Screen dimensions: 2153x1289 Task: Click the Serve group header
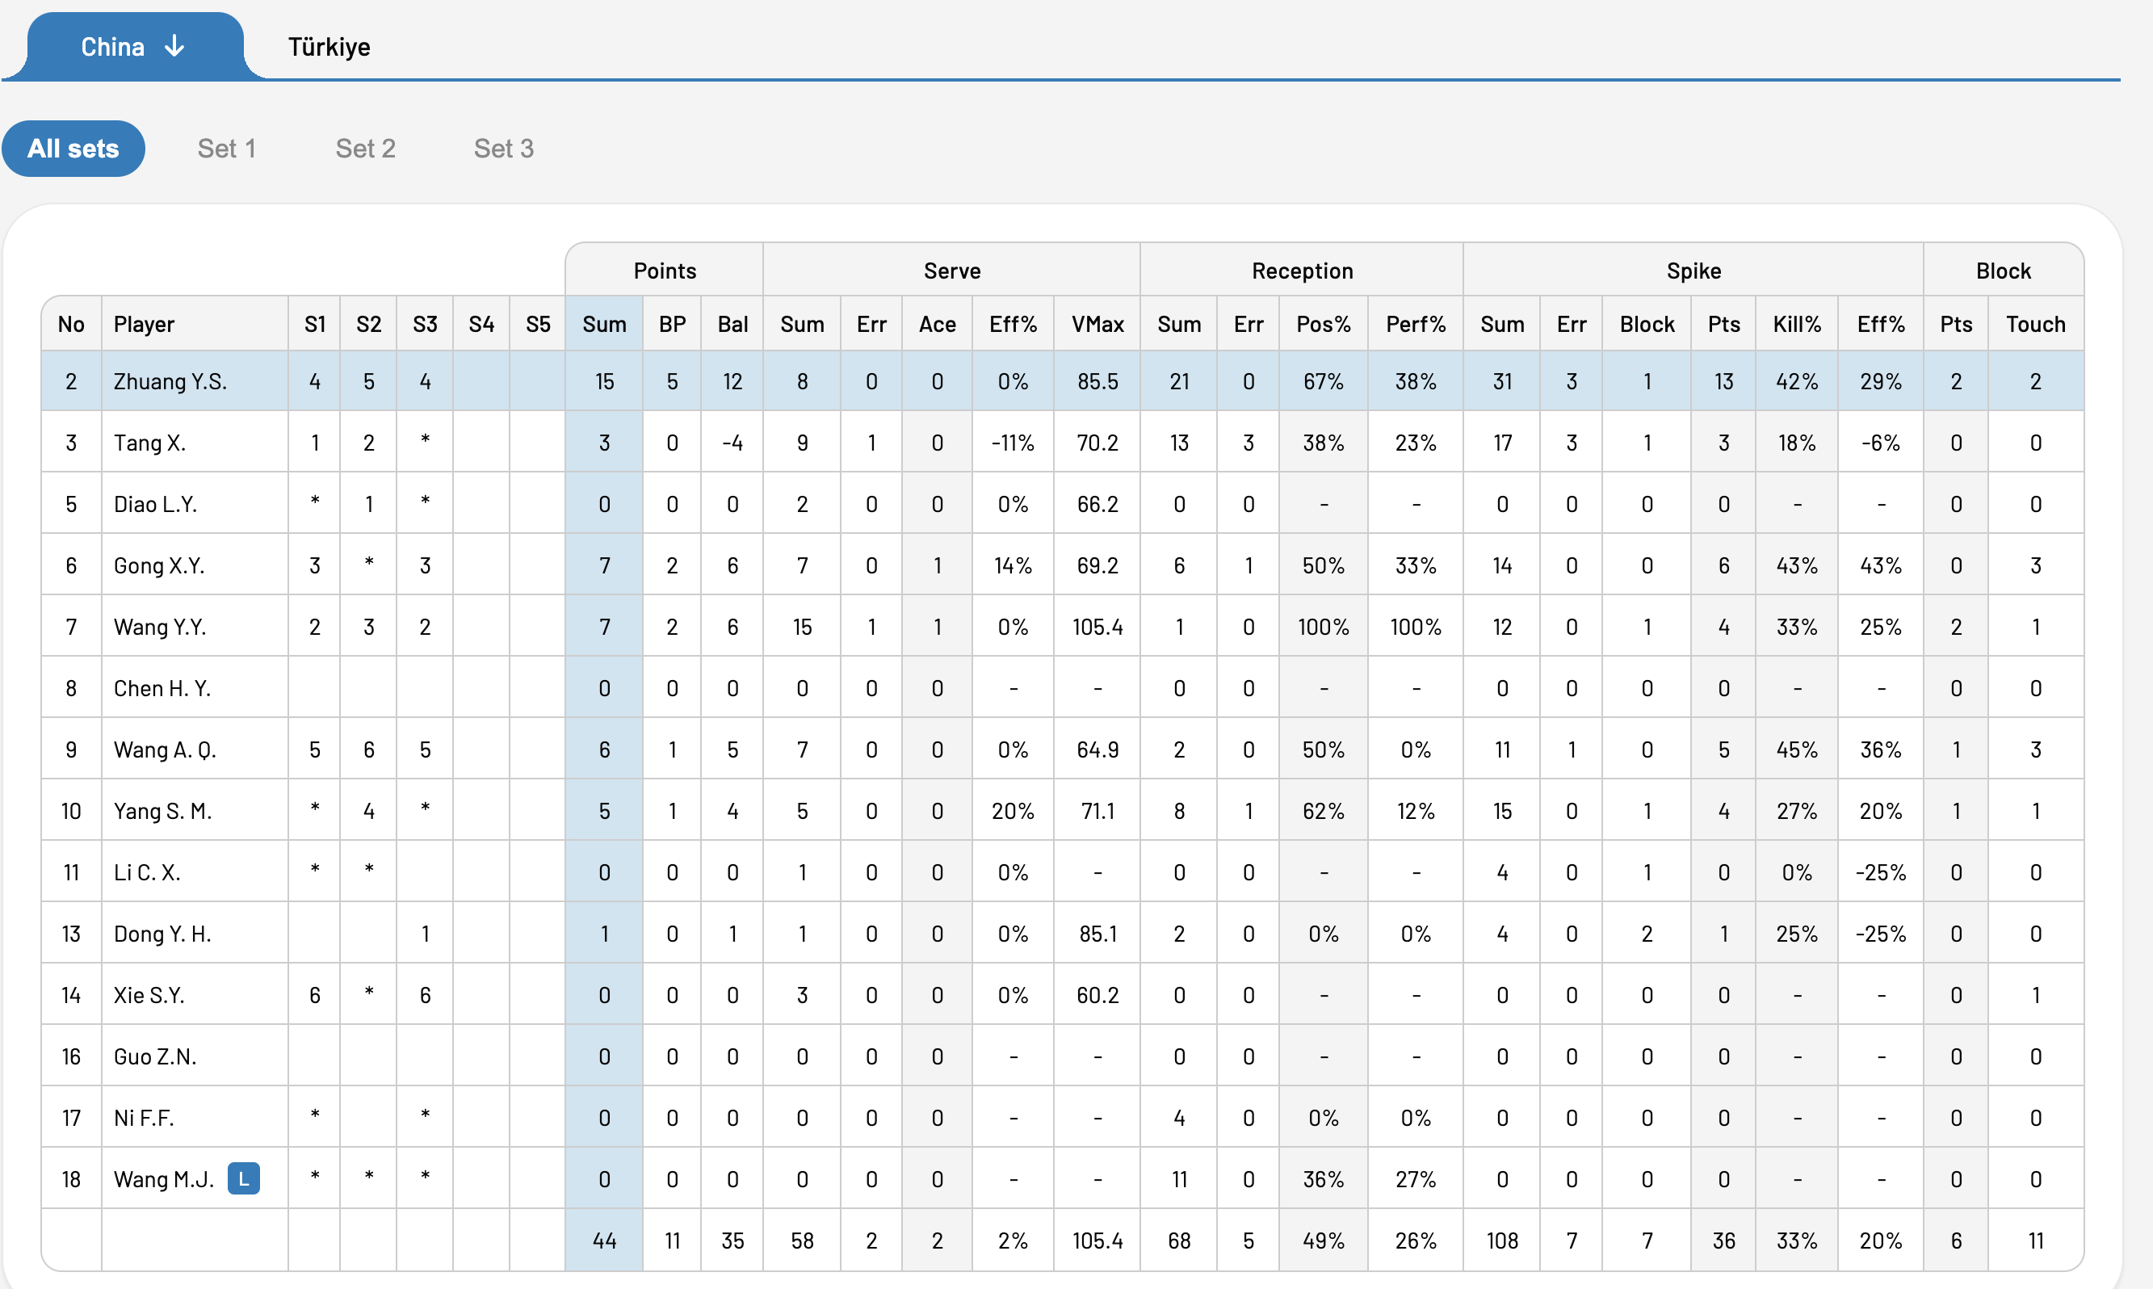pyautogui.click(x=952, y=271)
